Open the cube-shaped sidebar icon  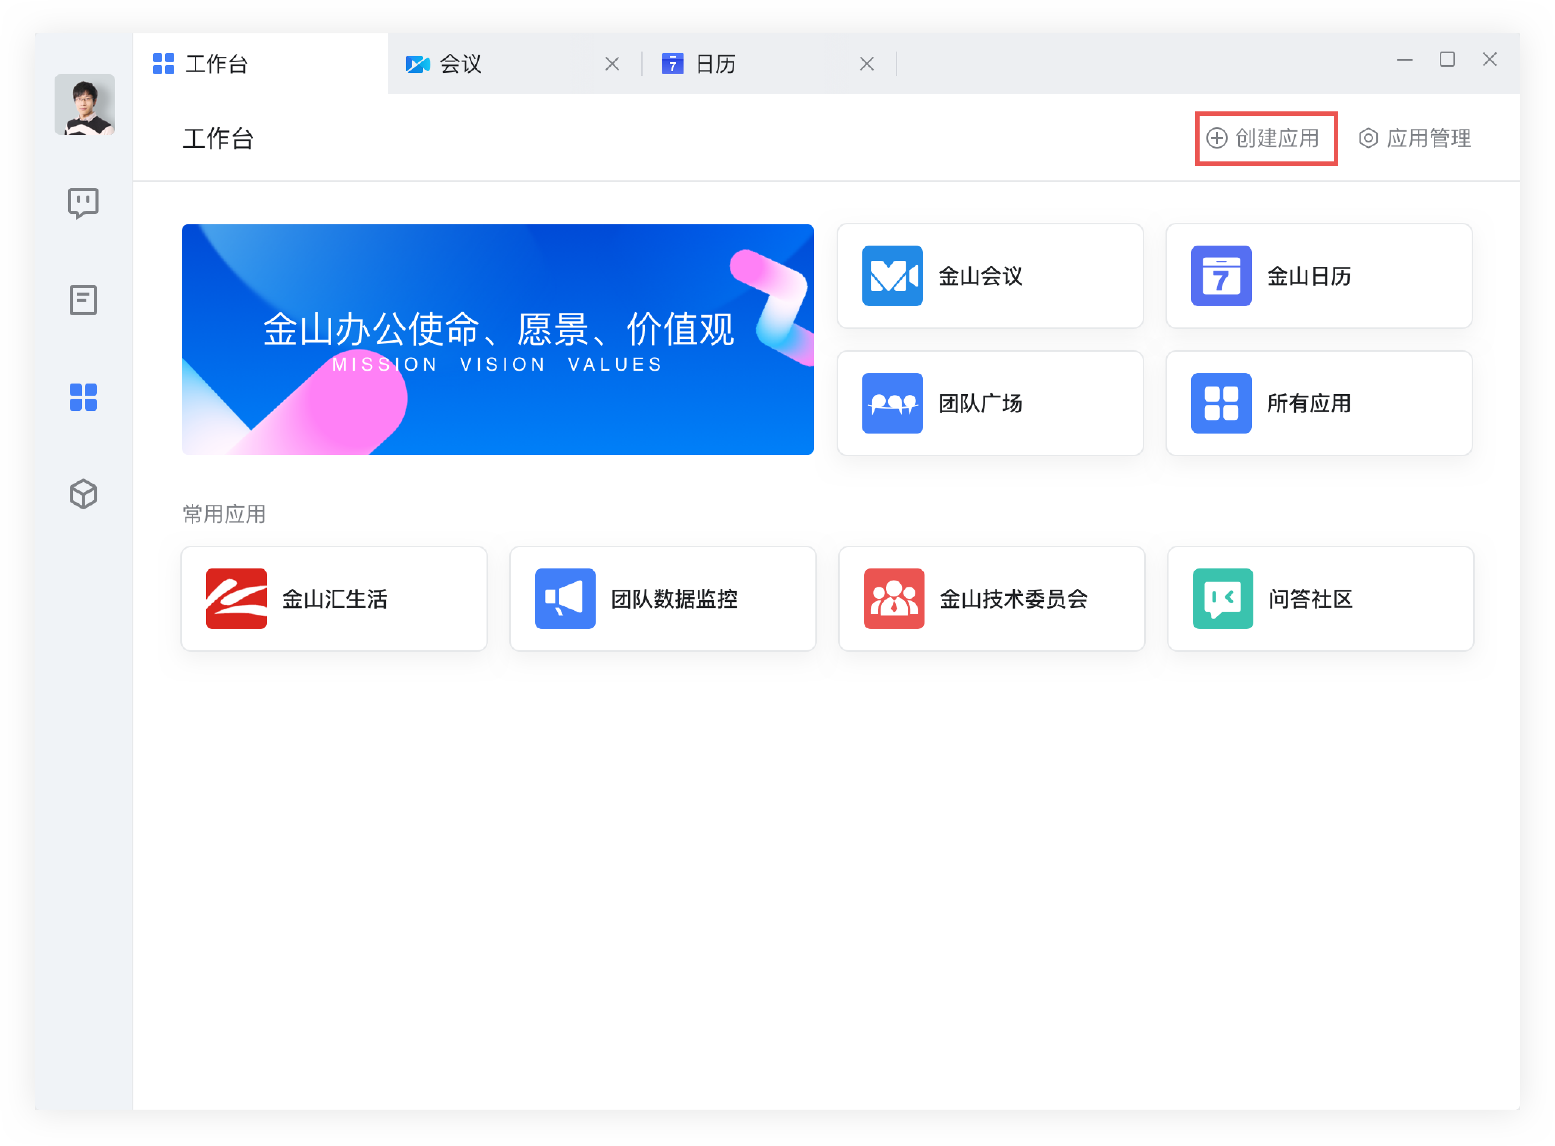coord(83,494)
